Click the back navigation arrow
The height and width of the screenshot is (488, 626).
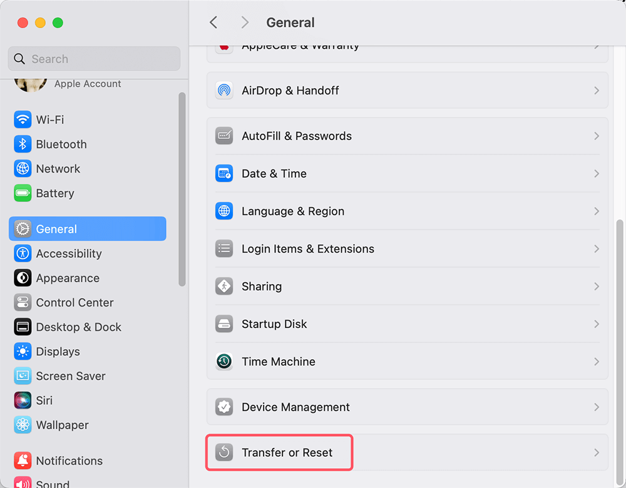(x=213, y=22)
